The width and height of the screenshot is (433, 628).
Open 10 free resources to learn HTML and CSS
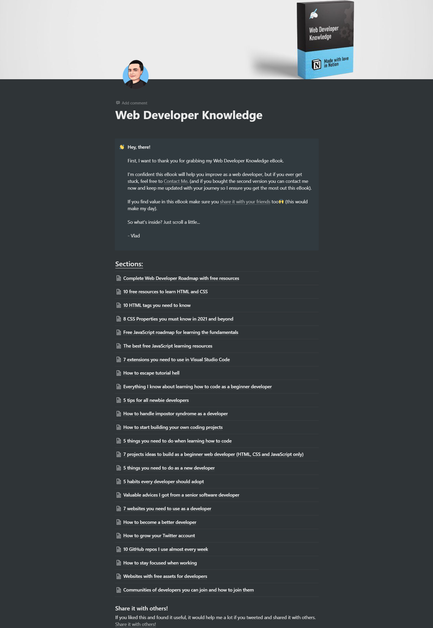coord(165,292)
